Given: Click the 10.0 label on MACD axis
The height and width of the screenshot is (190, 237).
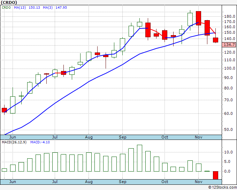Looking at the screenshot, I should pyautogui.click(x=228, y=152).
